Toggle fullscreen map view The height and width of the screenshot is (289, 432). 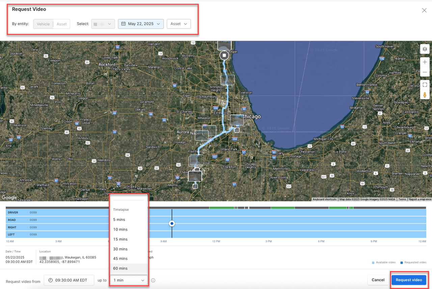tap(425, 85)
